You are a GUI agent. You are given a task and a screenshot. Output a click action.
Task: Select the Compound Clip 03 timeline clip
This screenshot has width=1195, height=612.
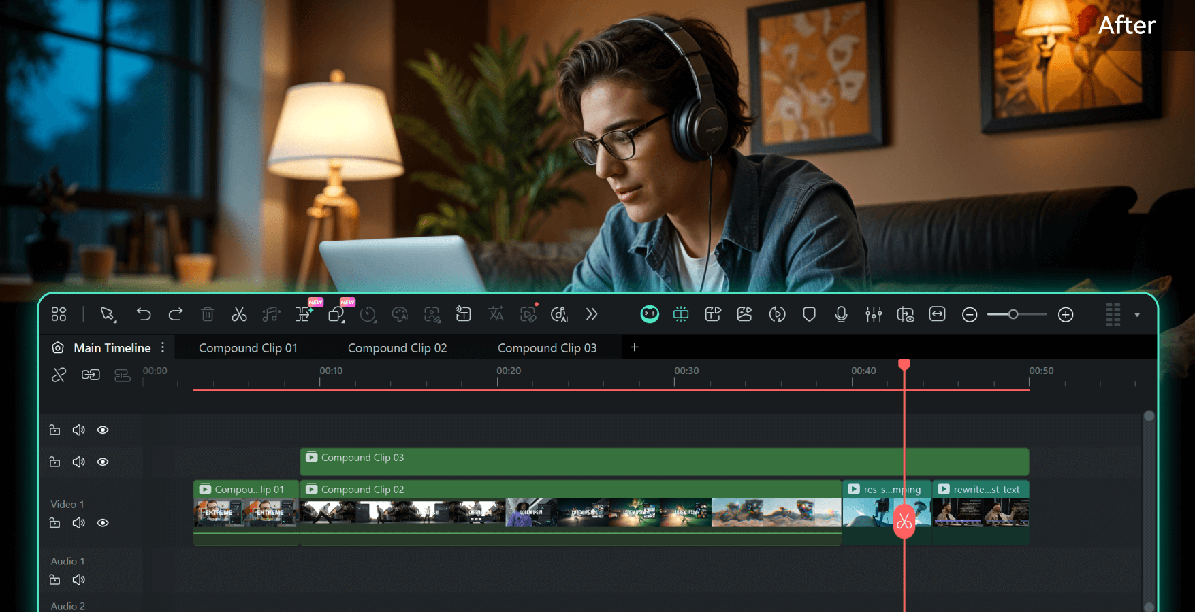coord(664,462)
